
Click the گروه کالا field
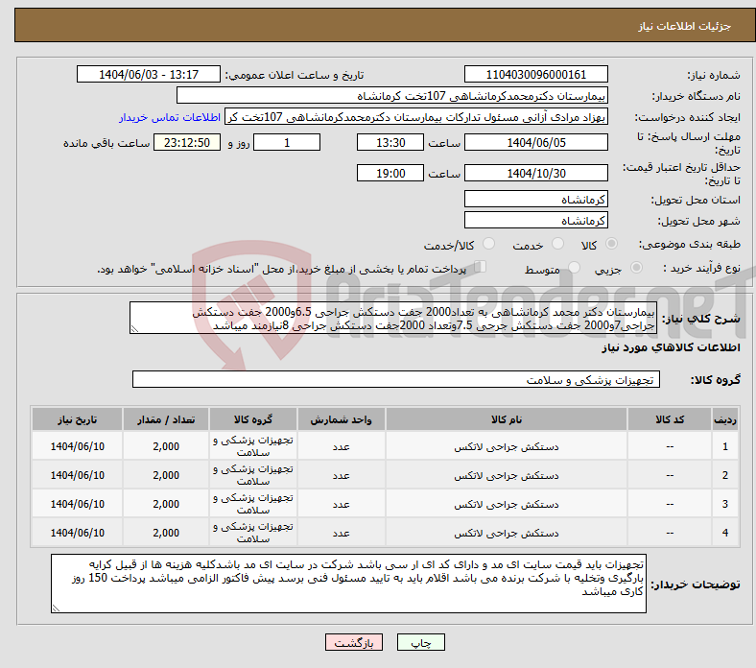click(395, 380)
